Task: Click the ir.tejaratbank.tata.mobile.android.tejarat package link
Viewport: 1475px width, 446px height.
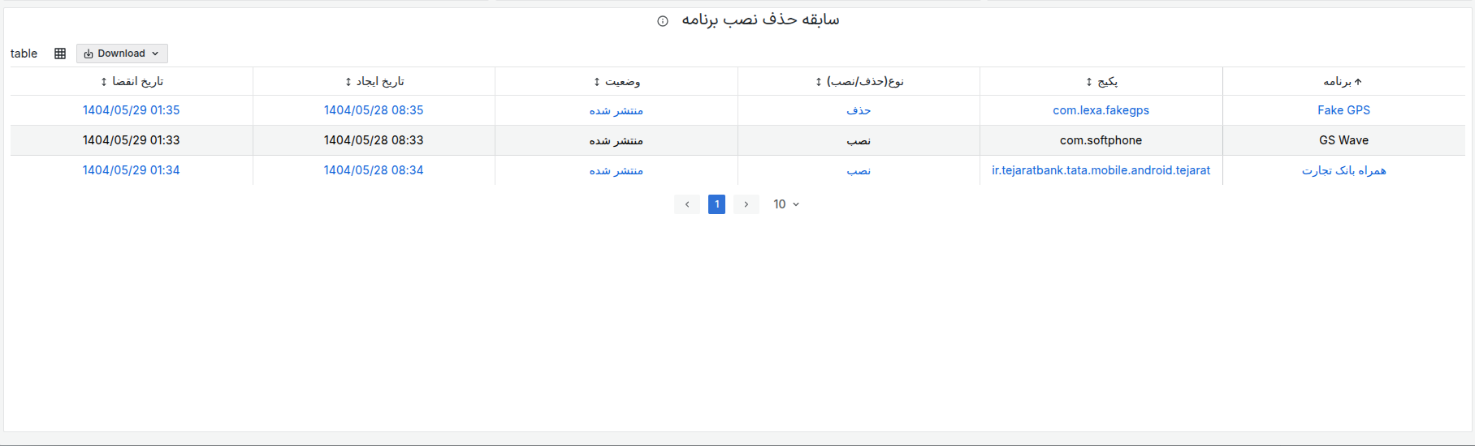Action: tap(1101, 170)
